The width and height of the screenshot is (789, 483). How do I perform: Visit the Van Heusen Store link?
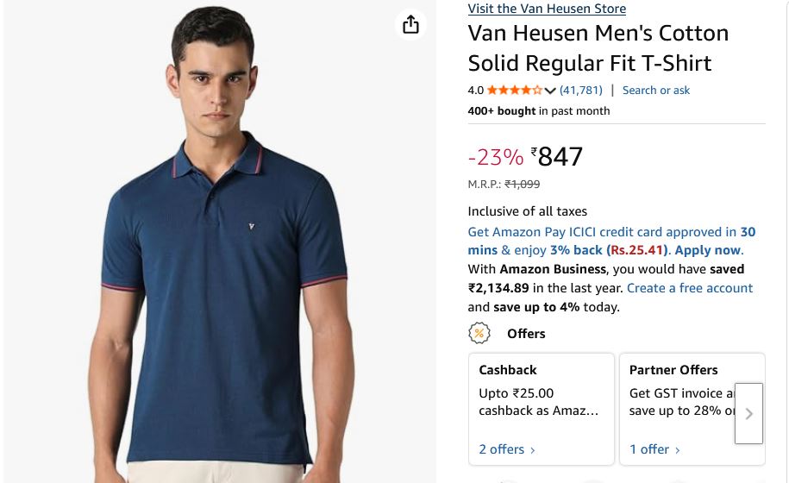click(x=547, y=9)
